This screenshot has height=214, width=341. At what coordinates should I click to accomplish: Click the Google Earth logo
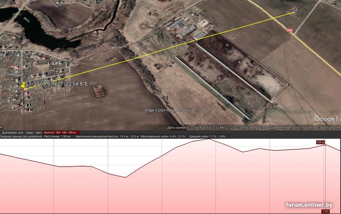click(x=327, y=119)
